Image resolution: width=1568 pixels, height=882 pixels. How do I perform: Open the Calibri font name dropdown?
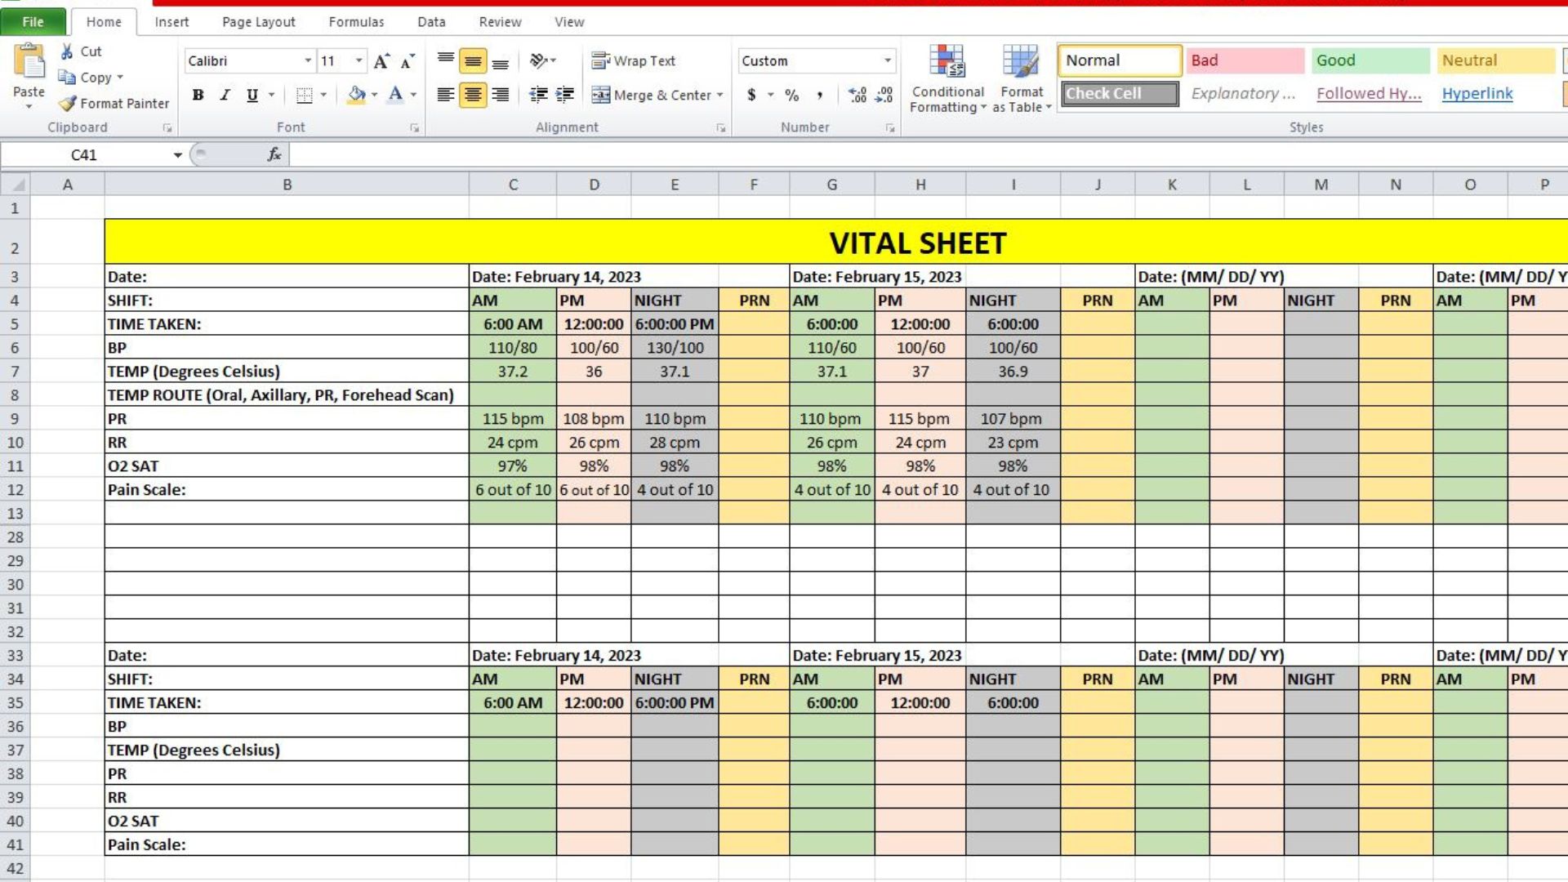pyautogui.click(x=308, y=61)
